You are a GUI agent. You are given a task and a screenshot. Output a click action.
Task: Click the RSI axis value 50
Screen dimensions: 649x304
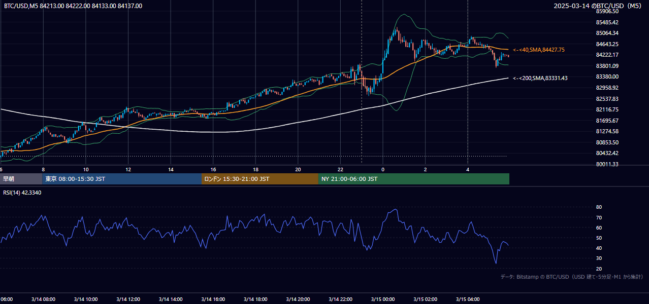click(599, 238)
